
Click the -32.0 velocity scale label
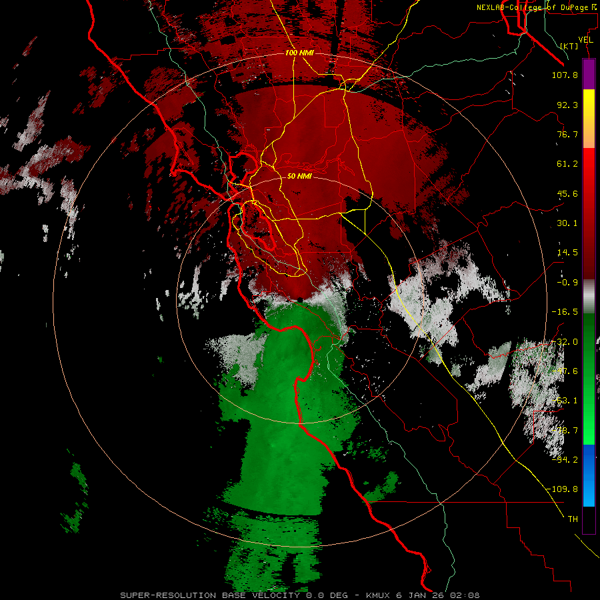tap(565, 342)
